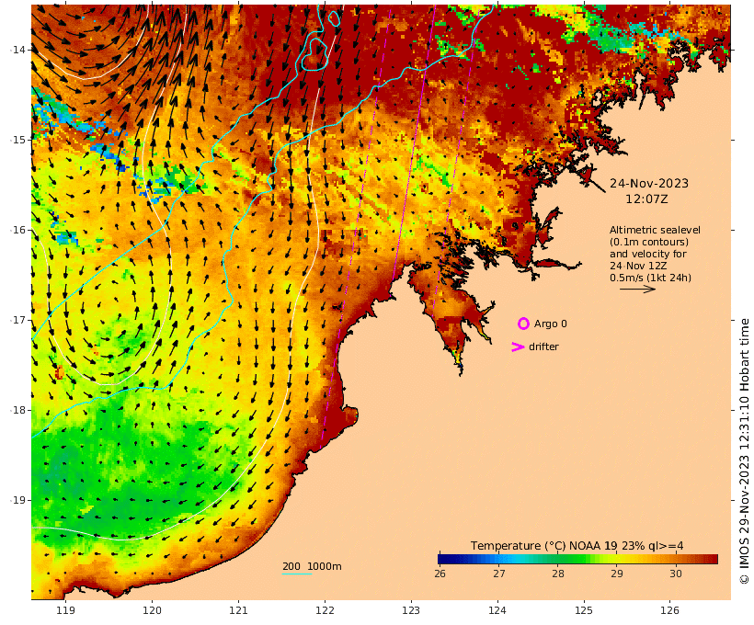Image resolution: width=754 pixels, height=625 pixels.
Task: Click the magenta drifter arrow legend marker
Action: click(x=518, y=347)
